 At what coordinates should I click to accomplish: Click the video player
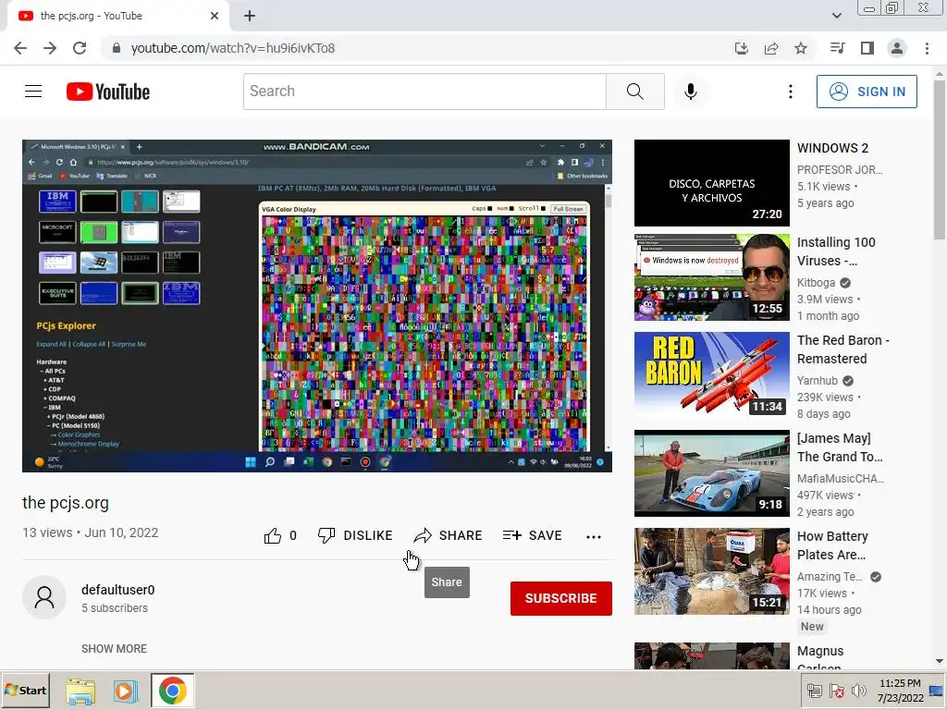[x=317, y=305]
